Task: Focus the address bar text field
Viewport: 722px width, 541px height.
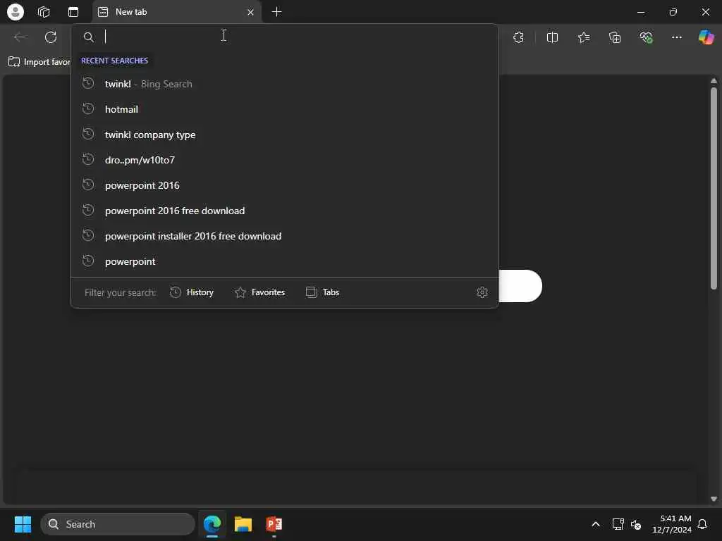Action: click(295, 37)
